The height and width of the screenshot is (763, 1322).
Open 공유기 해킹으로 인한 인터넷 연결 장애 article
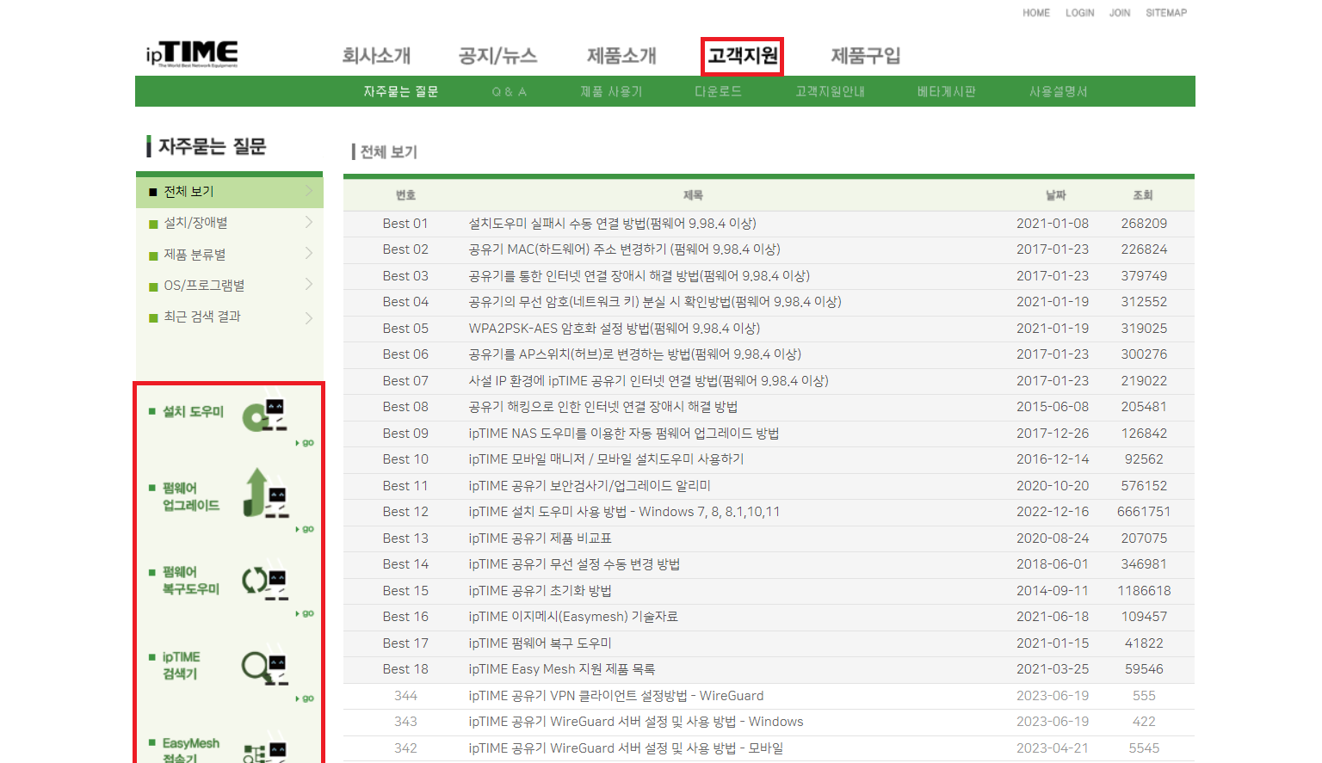click(x=602, y=407)
